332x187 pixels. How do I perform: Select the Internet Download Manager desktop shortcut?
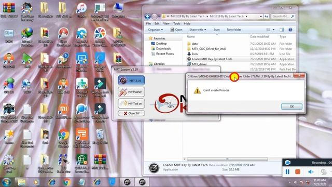(27, 37)
